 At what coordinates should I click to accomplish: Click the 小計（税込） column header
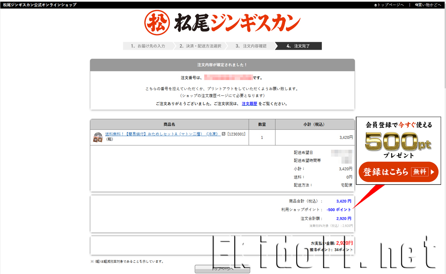click(x=315, y=124)
